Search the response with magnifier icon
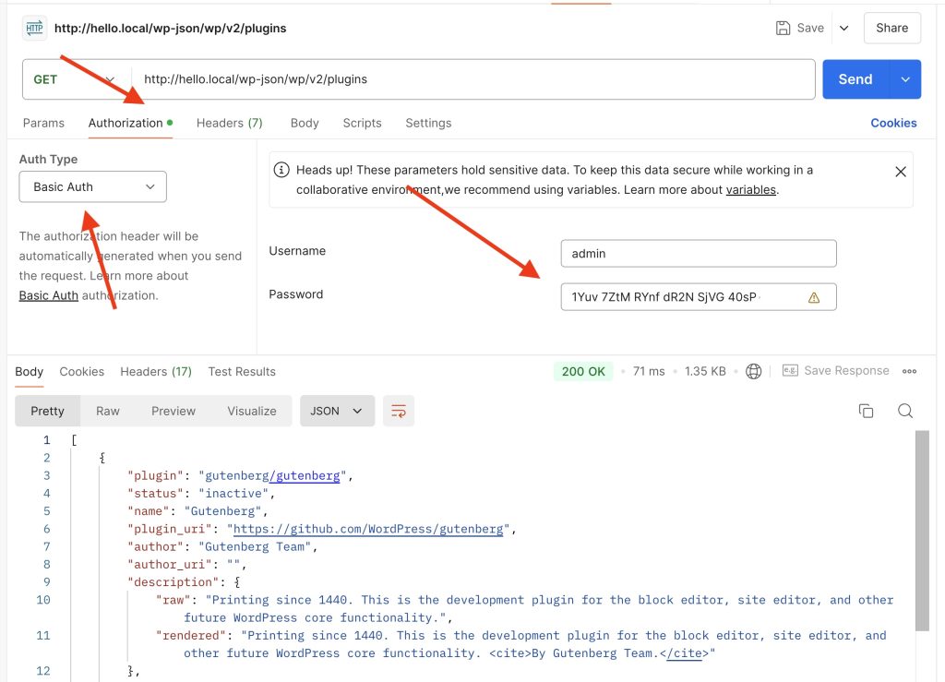The width and height of the screenshot is (945, 682). tap(905, 411)
